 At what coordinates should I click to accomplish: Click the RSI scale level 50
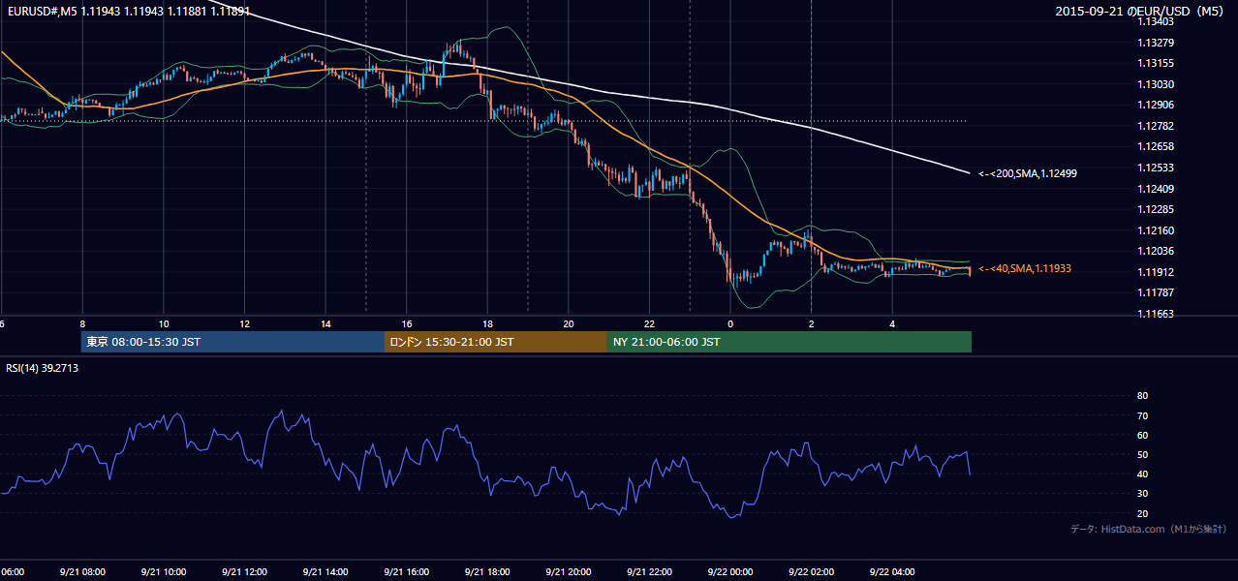[x=1142, y=454]
